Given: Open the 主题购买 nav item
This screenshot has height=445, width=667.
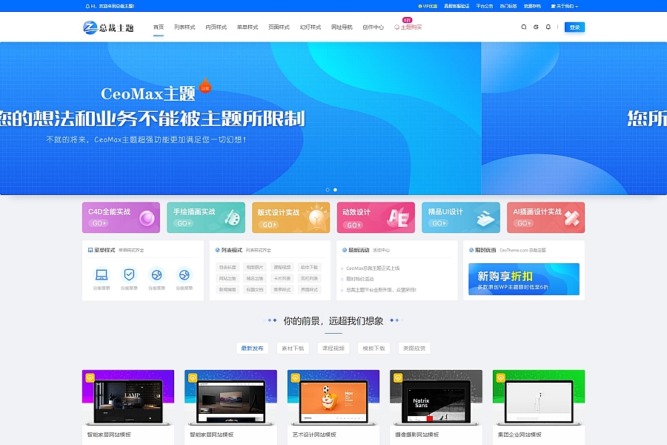Looking at the screenshot, I should click(x=408, y=27).
